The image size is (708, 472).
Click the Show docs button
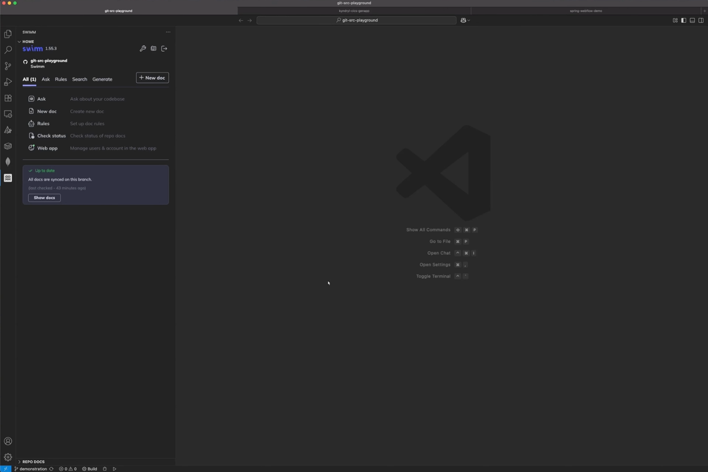(x=44, y=198)
